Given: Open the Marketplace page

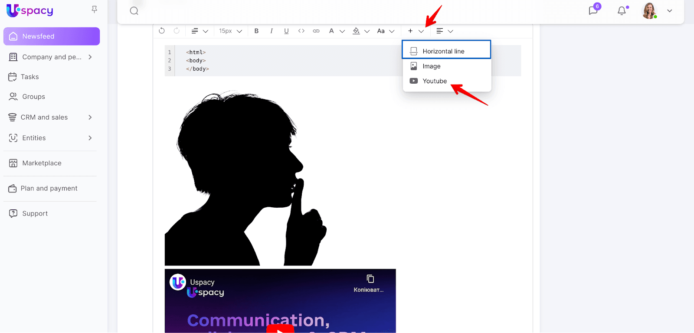Looking at the screenshot, I should (x=42, y=163).
